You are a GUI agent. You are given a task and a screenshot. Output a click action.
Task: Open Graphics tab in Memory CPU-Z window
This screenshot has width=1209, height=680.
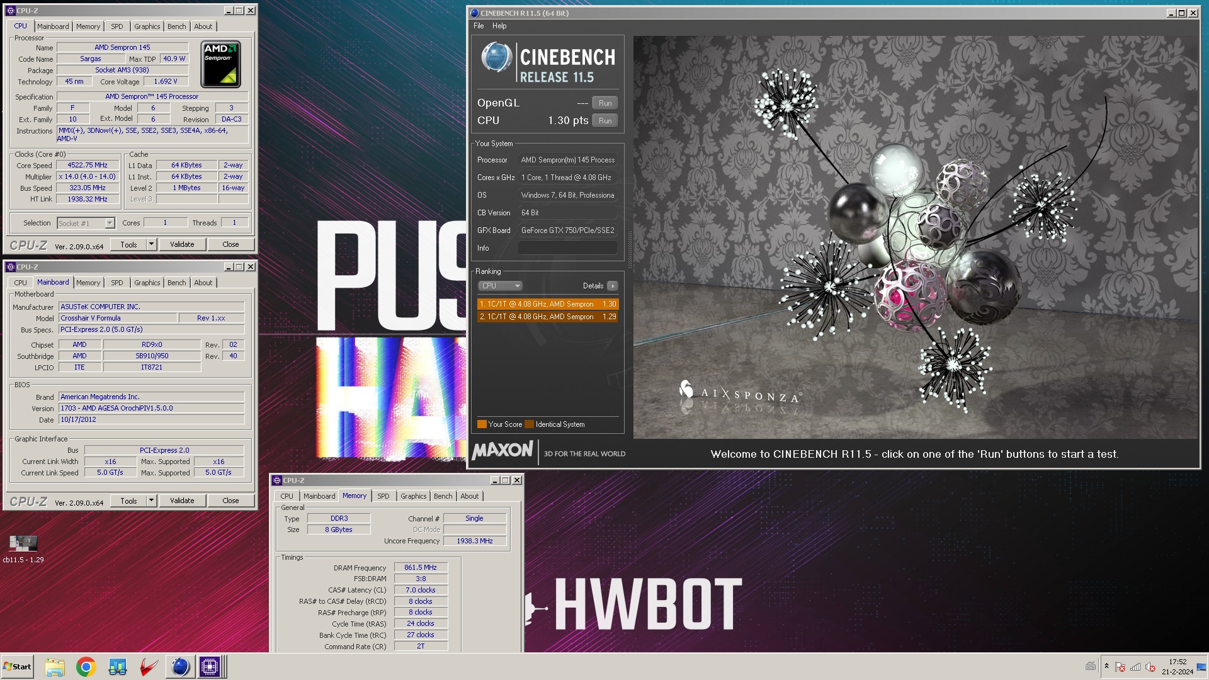point(414,496)
